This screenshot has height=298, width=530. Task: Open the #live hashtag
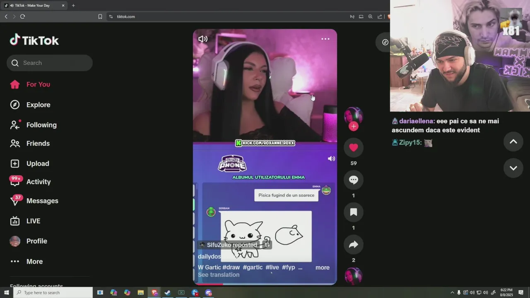[x=272, y=267]
